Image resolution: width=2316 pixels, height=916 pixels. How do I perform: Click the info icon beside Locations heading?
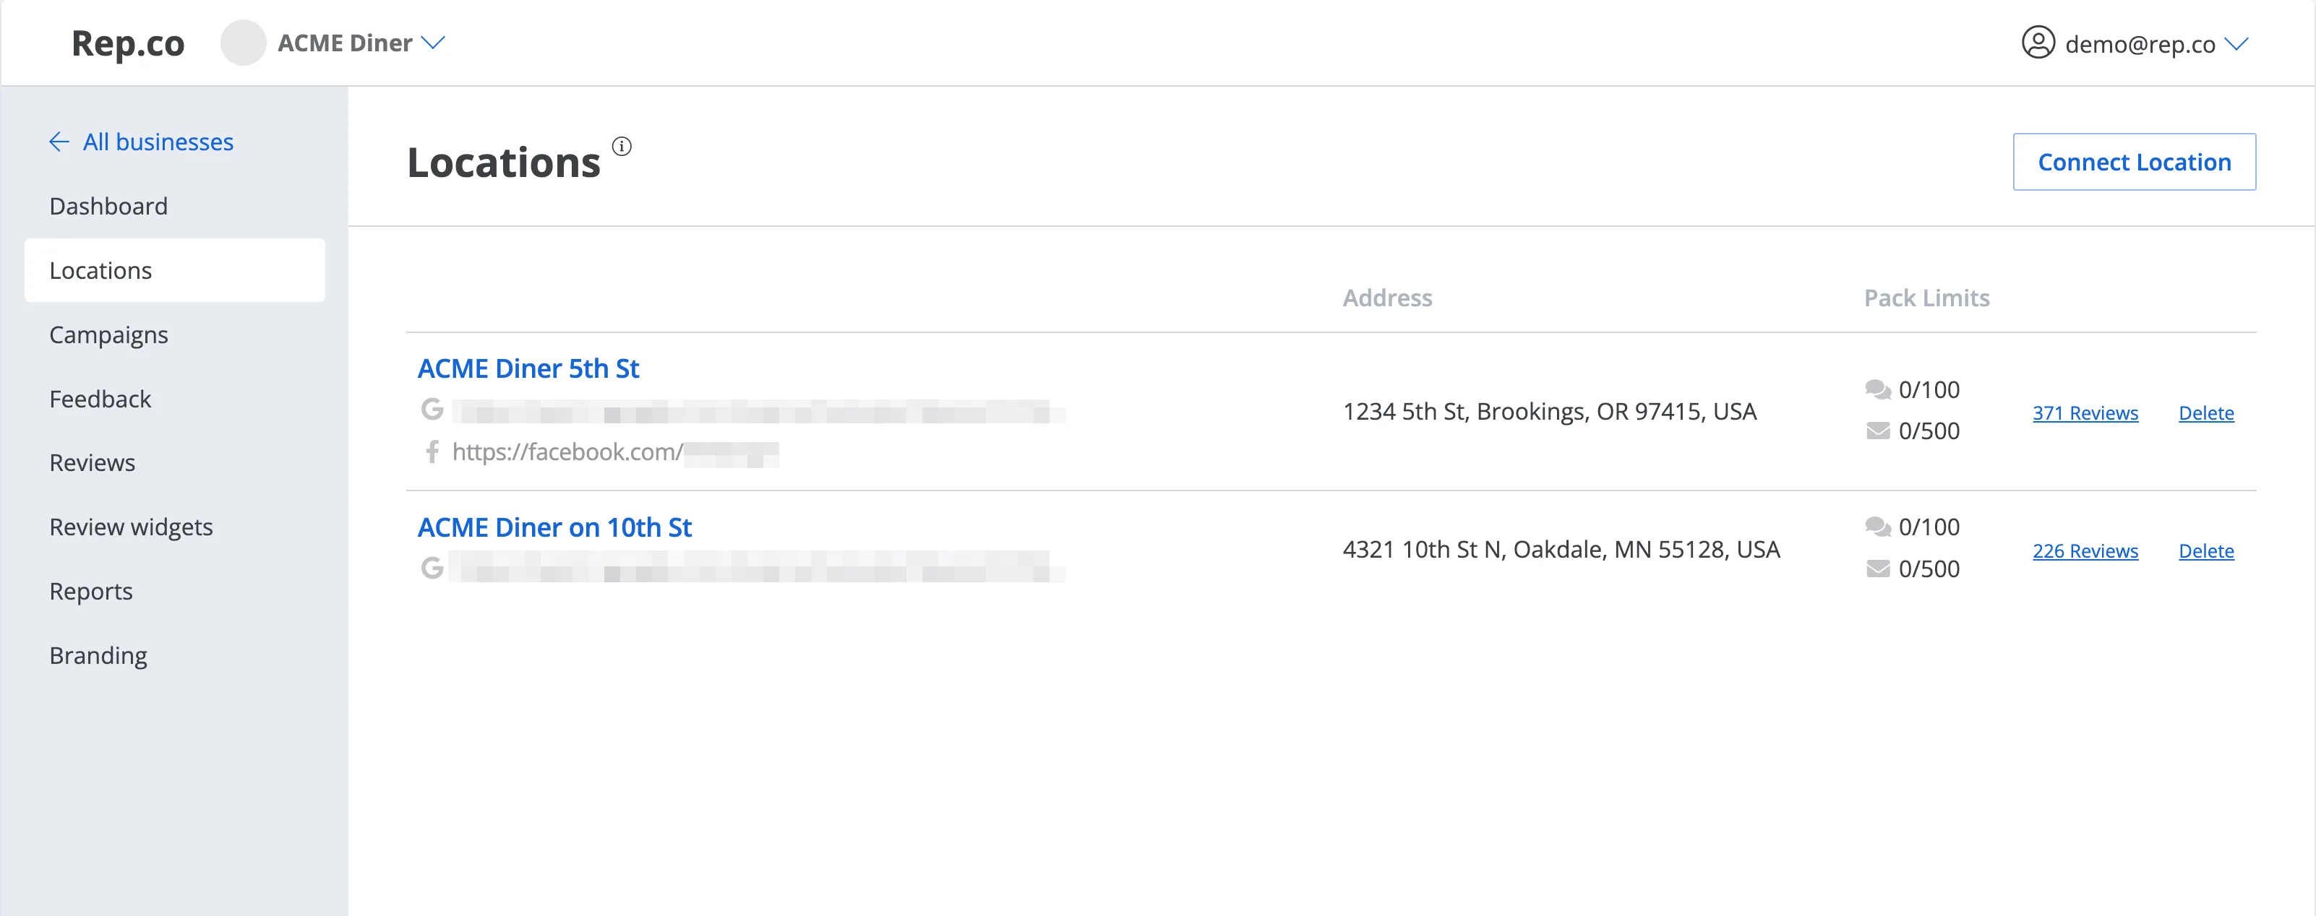tap(621, 146)
